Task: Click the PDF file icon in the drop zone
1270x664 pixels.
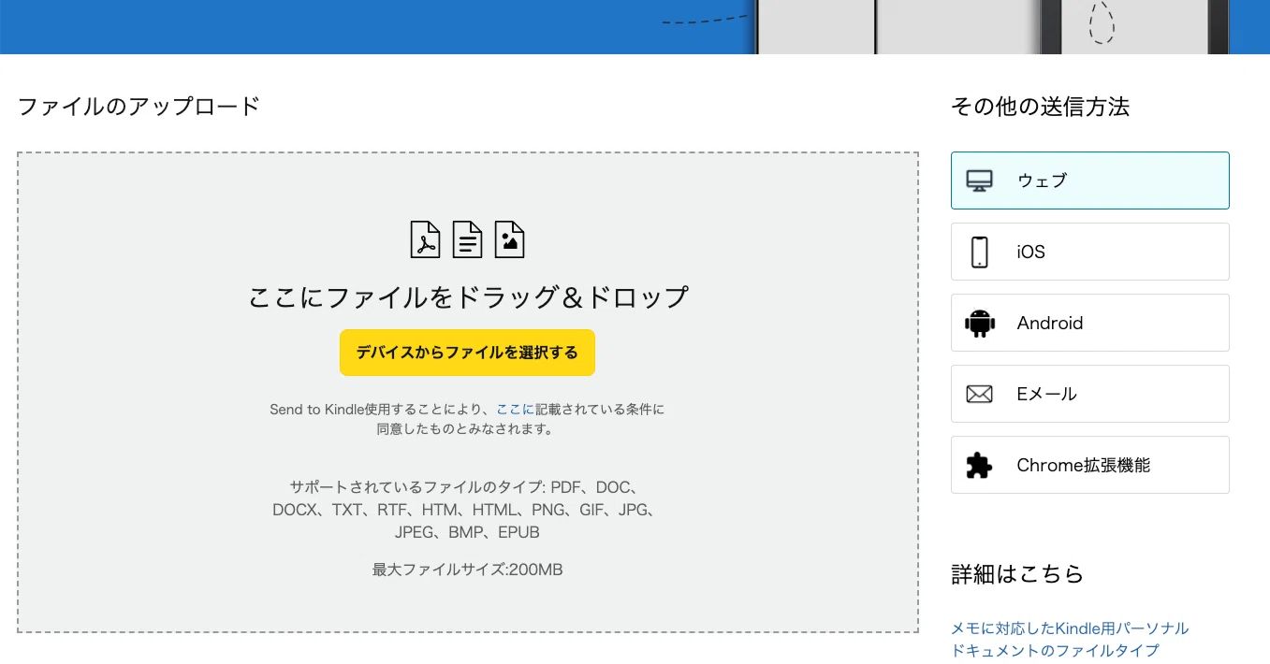Action: click(426, 239)
